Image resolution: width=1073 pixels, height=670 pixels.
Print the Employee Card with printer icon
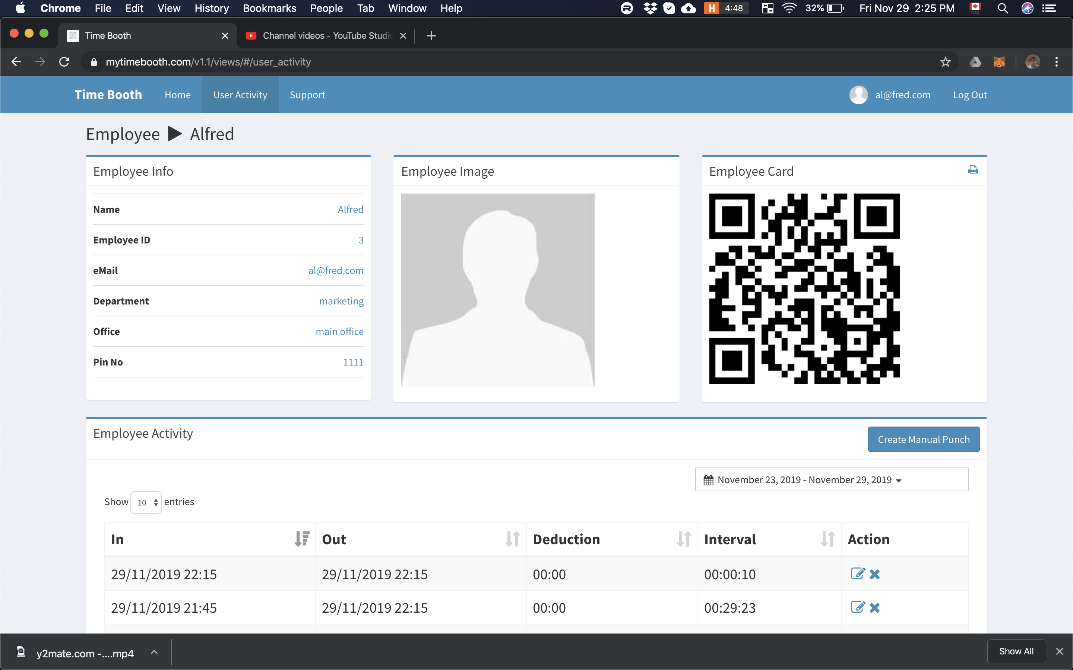coord(973,170)
